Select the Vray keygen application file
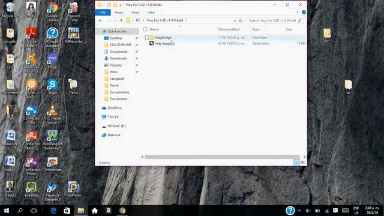 point(164,43)
